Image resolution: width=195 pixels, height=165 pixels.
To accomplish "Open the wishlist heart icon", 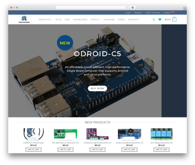I will [160, 20].
